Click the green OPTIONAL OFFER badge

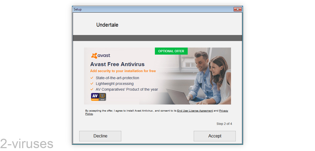[171, 51]
